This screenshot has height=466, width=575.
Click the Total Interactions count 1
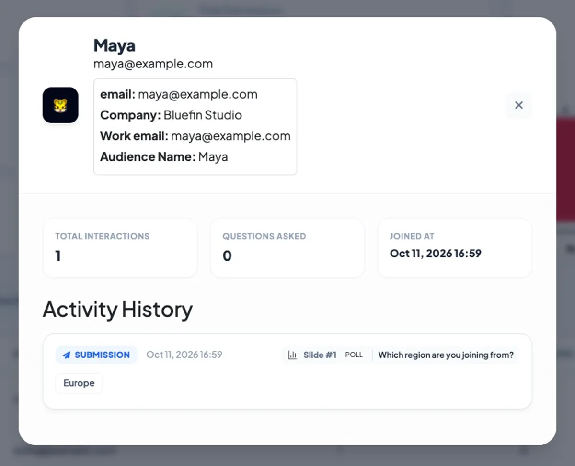58,256
